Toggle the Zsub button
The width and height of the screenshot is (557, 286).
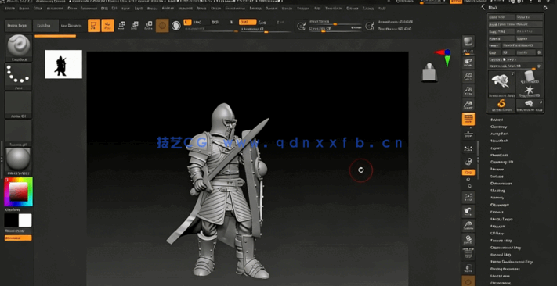[x=263, y=22]
